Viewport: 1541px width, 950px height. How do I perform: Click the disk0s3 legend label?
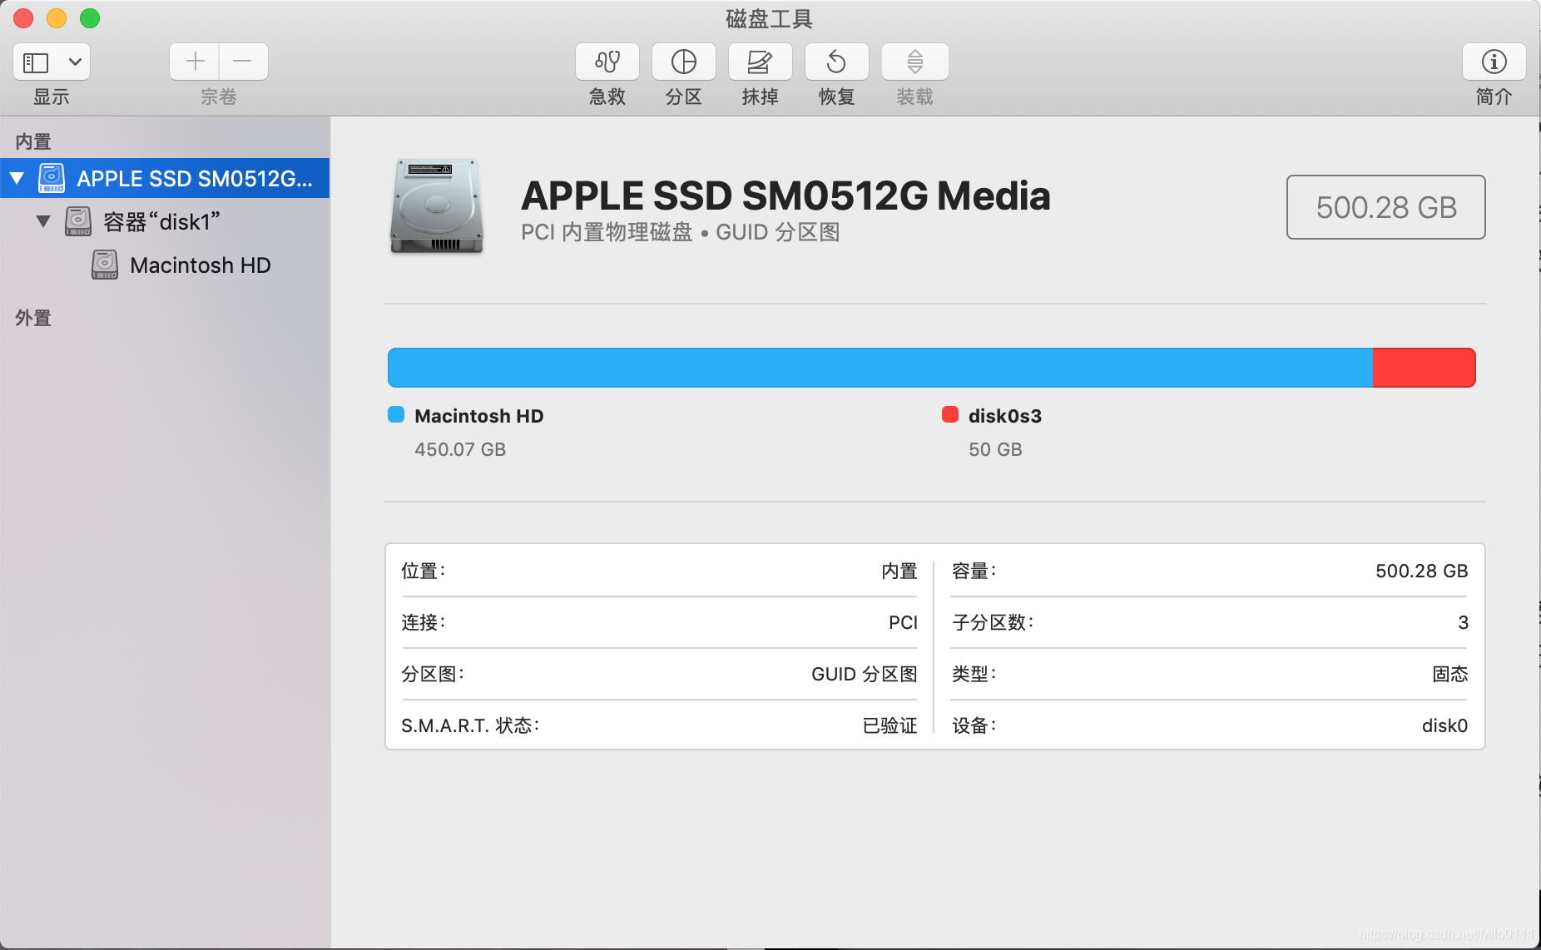coord(1005,416)
